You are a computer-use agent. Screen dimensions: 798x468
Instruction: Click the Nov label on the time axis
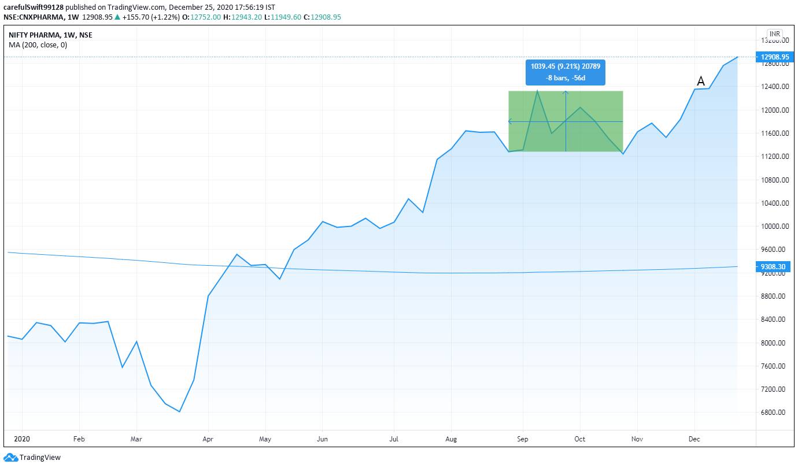[x=637, y=439]
